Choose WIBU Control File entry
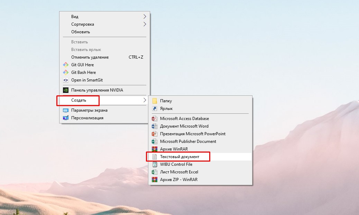The image size is (359, 215). [x=176, y=164]
